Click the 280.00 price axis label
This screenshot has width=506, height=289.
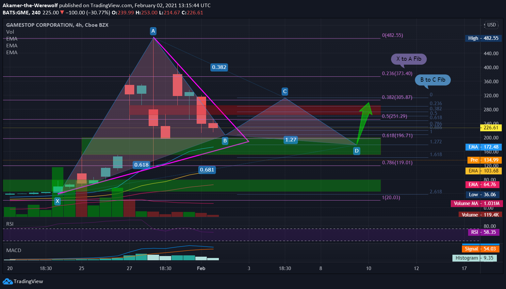tap(491, 110)
